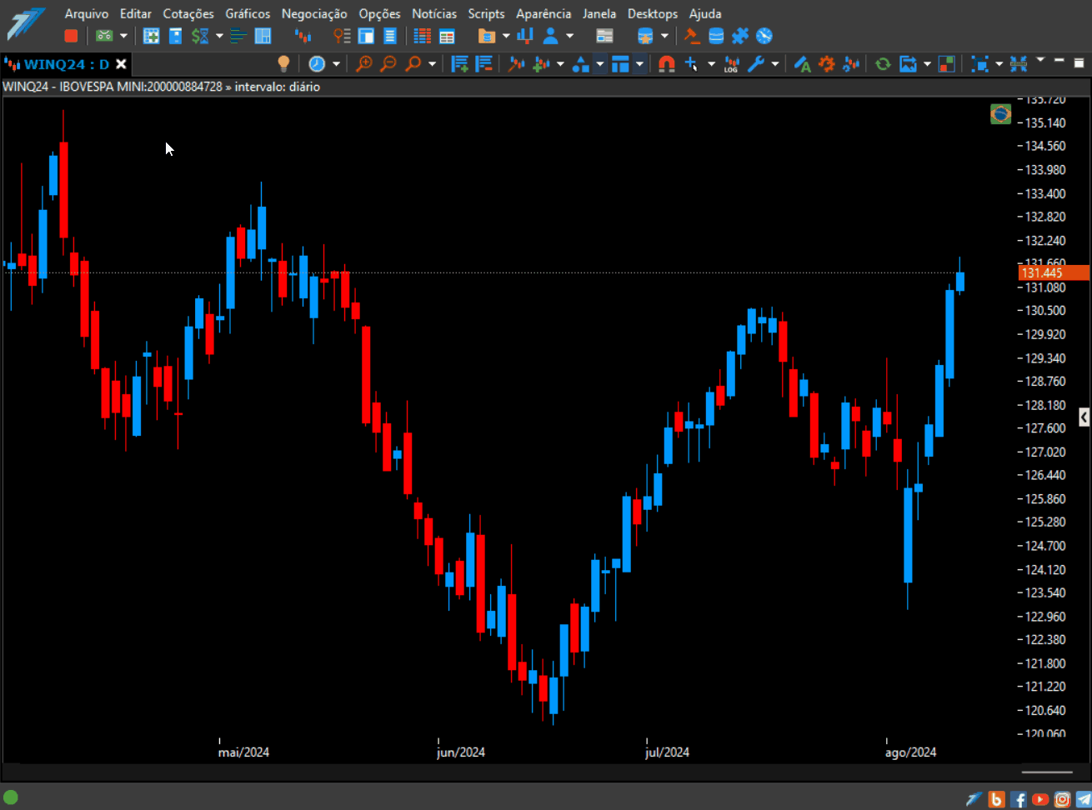Open the Instagram link icon
Screen dimensions: 1092x810
coord(1062,800)
